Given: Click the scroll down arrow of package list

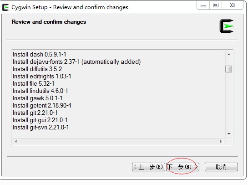Looking at the screenshot, I should coord(229,134).
